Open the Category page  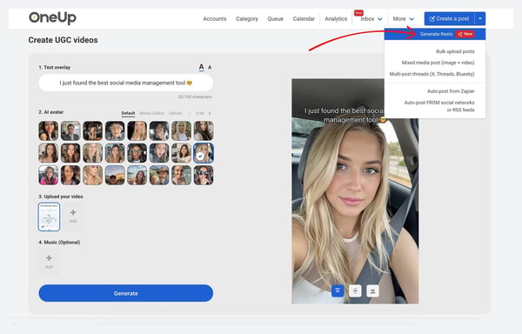pyautogui.click(x=247, y=18)
